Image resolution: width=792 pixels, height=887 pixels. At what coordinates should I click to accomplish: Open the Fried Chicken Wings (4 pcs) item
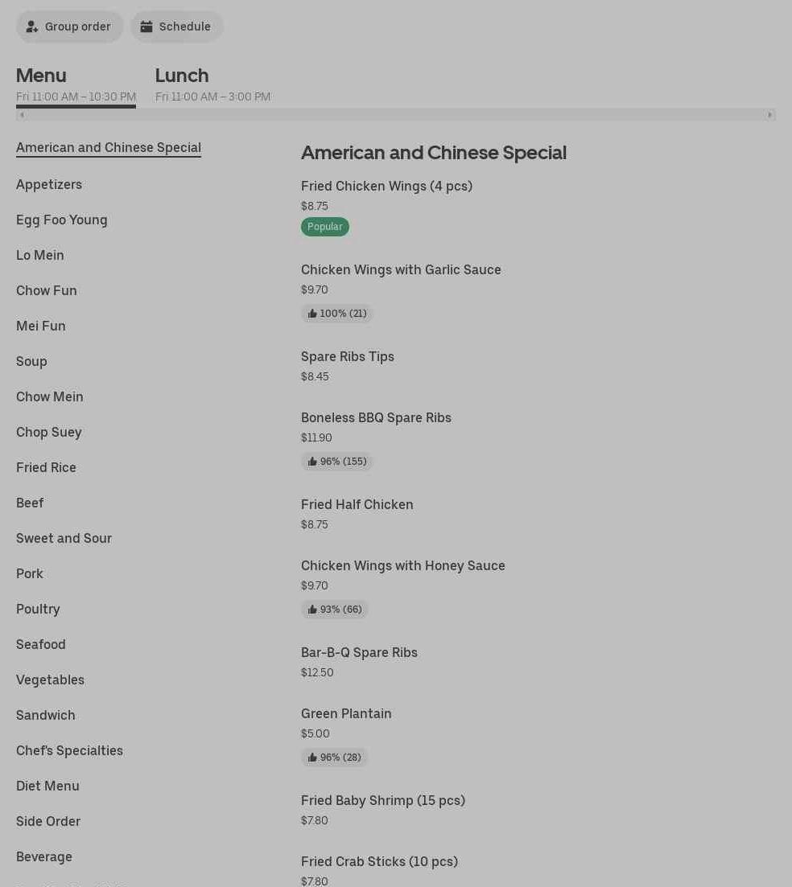pyautogui.click(x=386, y=186)
